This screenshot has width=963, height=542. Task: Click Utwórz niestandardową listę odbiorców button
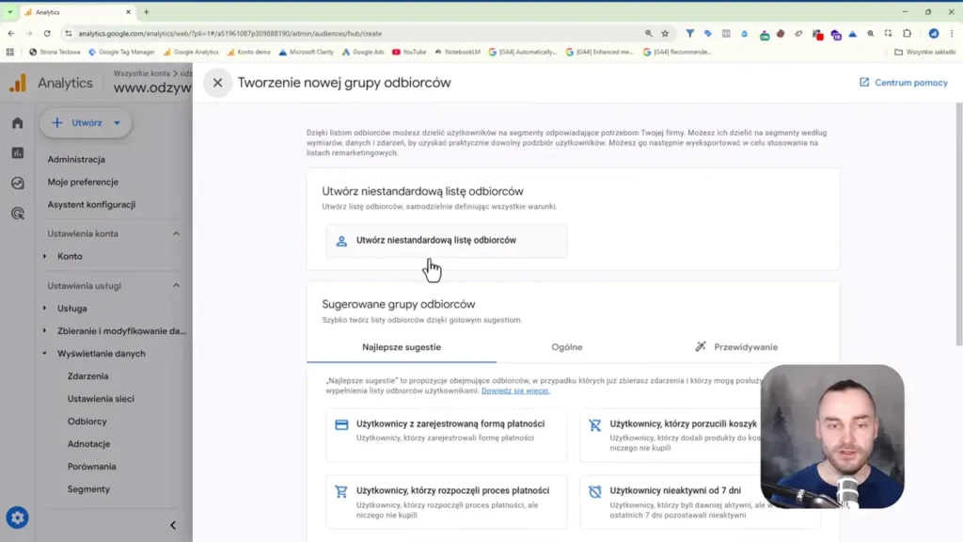point(447,240)
